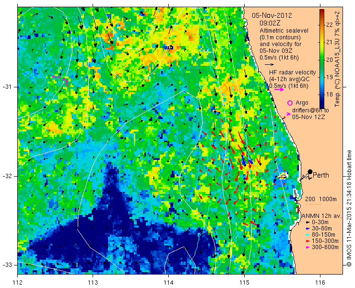Click the blue 30-80m arrow marker
Screen dimensions: 355x288
[307, 229]
